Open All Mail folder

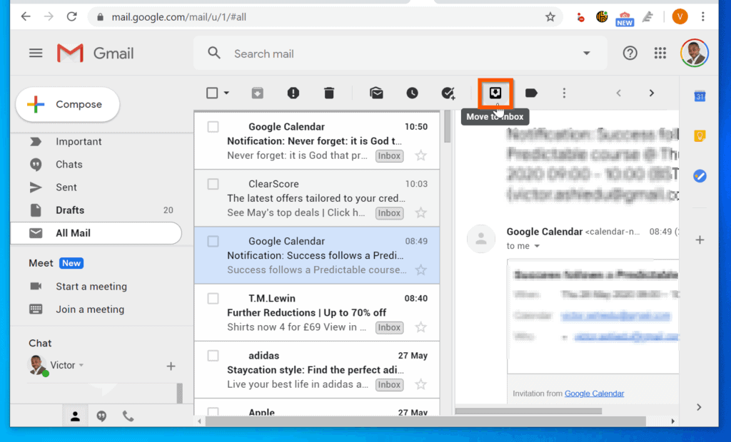(x=96, y=233)
